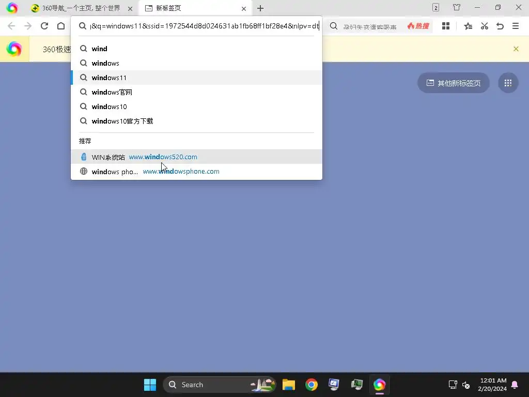
Task: Go to home page via house icon
Action: tap(61, 26)
